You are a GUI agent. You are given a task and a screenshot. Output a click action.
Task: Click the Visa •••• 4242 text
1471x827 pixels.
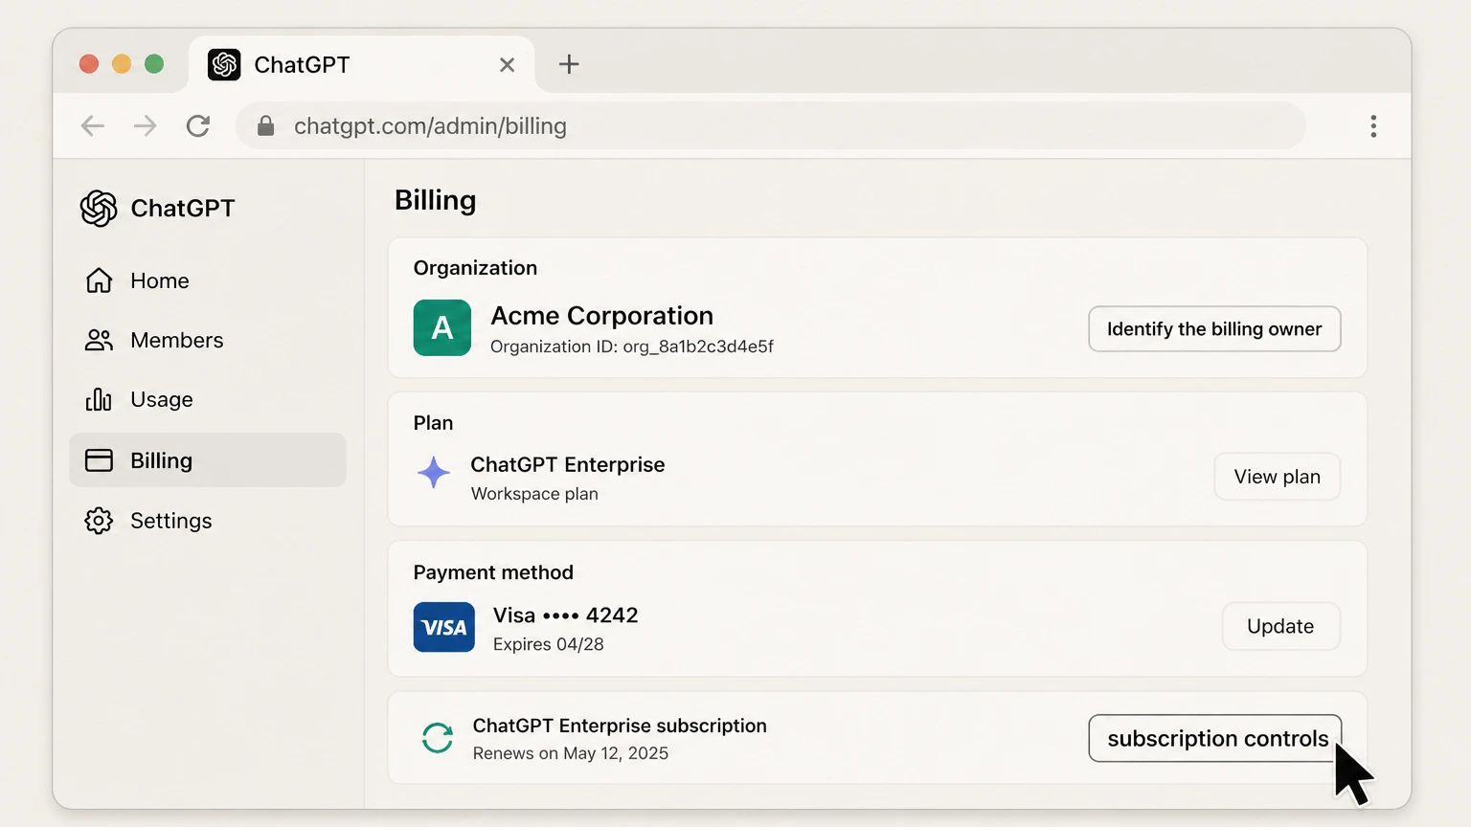[x=565, y=615]
